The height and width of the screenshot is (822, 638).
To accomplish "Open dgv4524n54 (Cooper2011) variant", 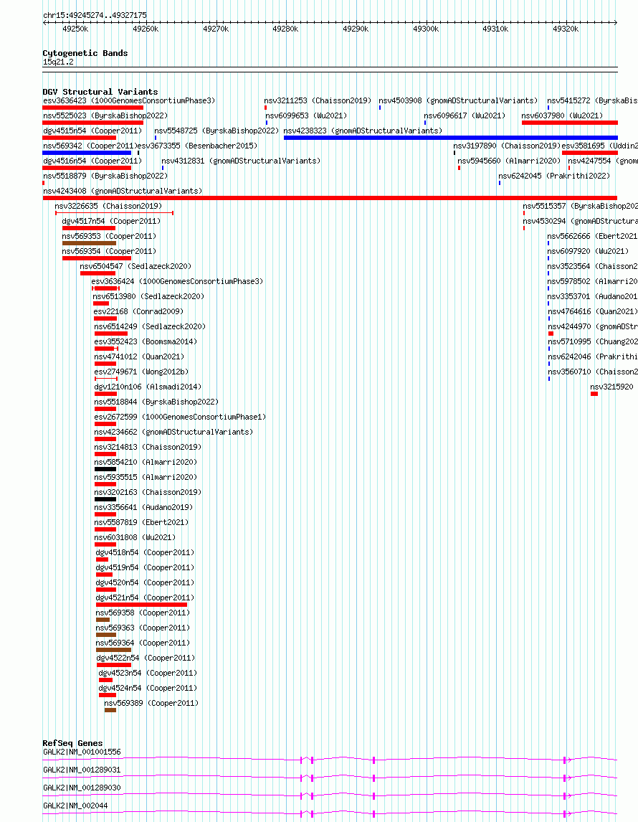I will (x=148, y=689).
